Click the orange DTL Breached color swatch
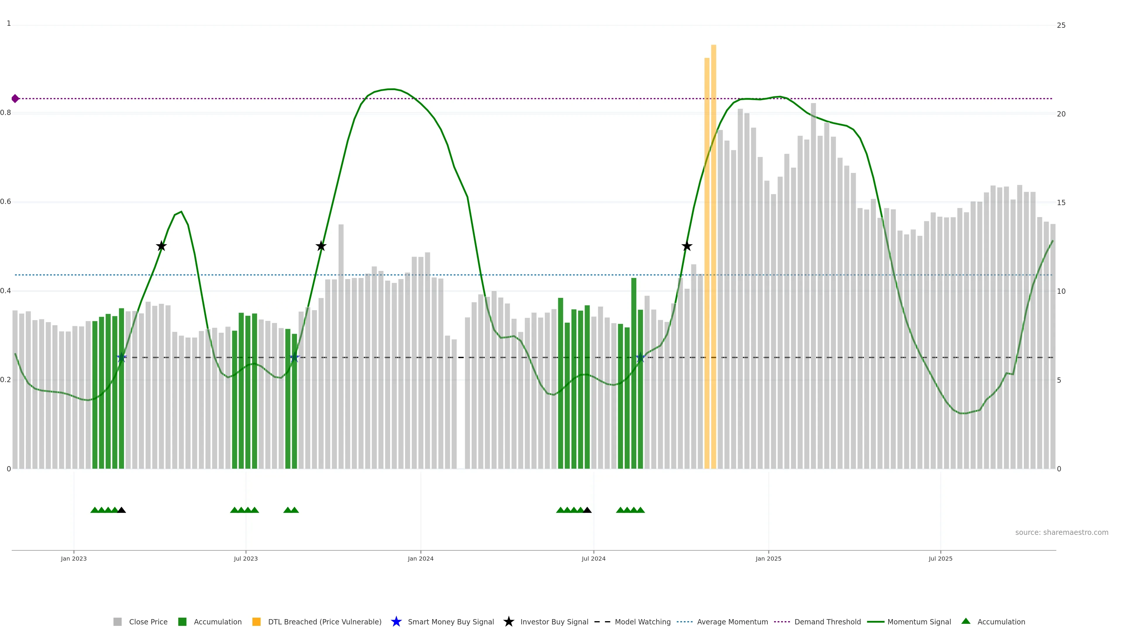The height and width of the screenshot is (632, 1123). [256, 621]
